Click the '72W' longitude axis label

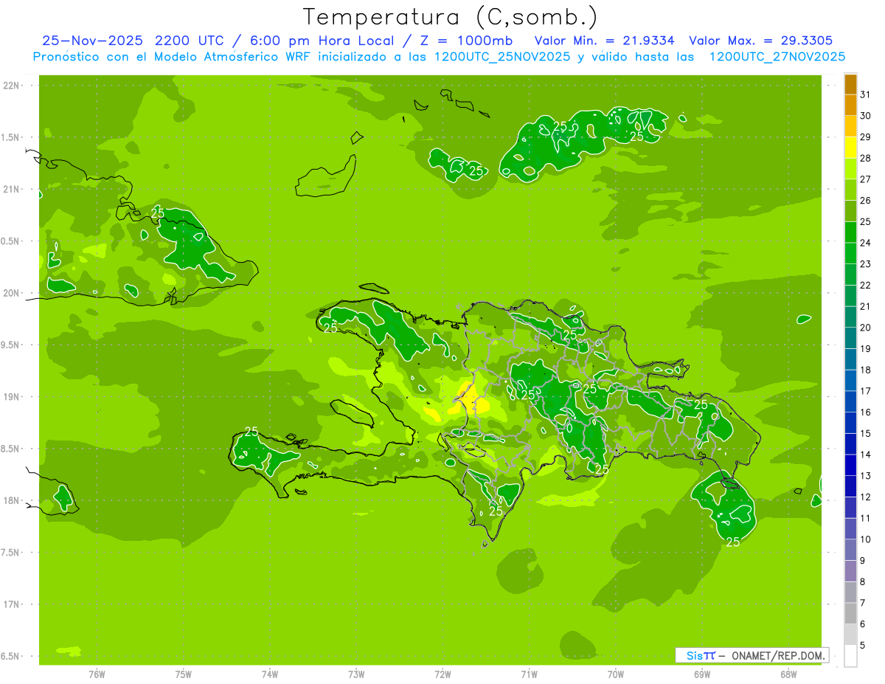pyautogui.click(x=442, y=674)
